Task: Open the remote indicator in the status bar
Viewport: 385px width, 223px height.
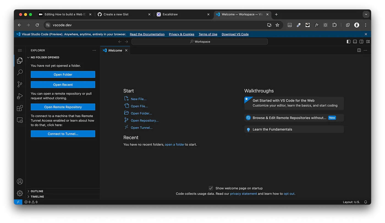Action: 18,202
